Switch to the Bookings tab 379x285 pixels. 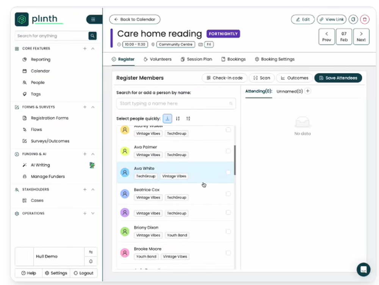tap(233, 59)
